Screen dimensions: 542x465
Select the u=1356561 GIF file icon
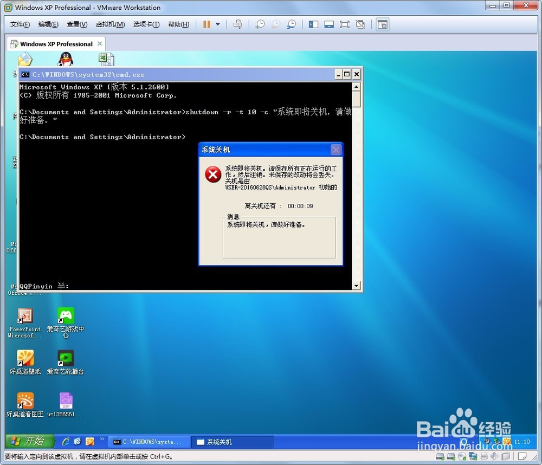66,404
